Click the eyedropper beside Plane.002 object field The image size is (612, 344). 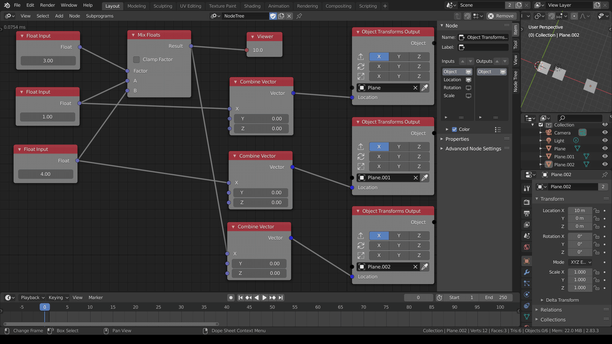(x=425, y=267)
